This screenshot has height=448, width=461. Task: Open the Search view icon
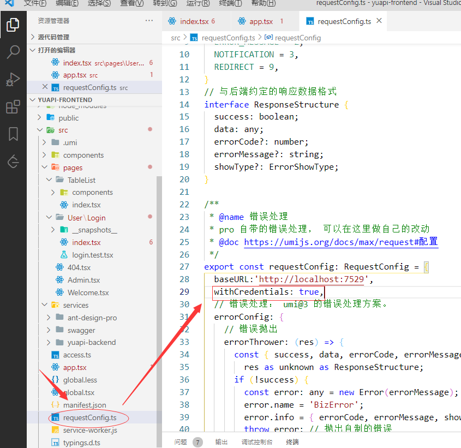click(x=13, y=52)
